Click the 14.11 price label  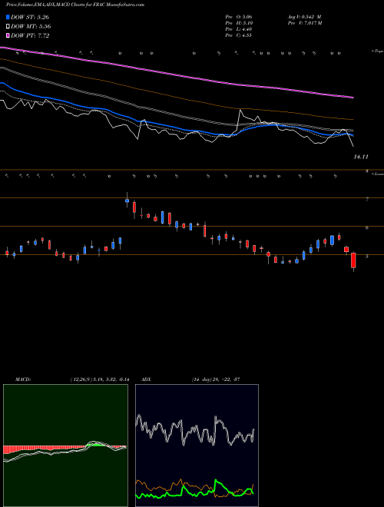[x=361, y=157]
